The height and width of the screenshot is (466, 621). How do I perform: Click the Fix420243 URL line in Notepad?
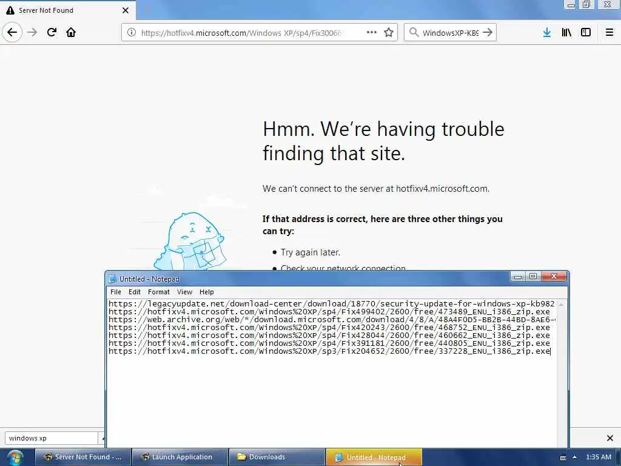pos(329,328)
